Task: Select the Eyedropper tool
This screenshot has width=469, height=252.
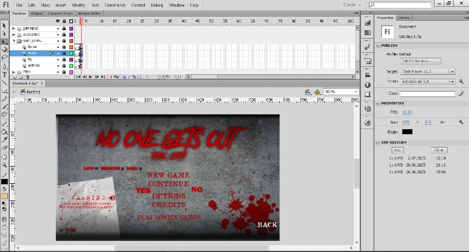Action: click(x=4, y=140)
